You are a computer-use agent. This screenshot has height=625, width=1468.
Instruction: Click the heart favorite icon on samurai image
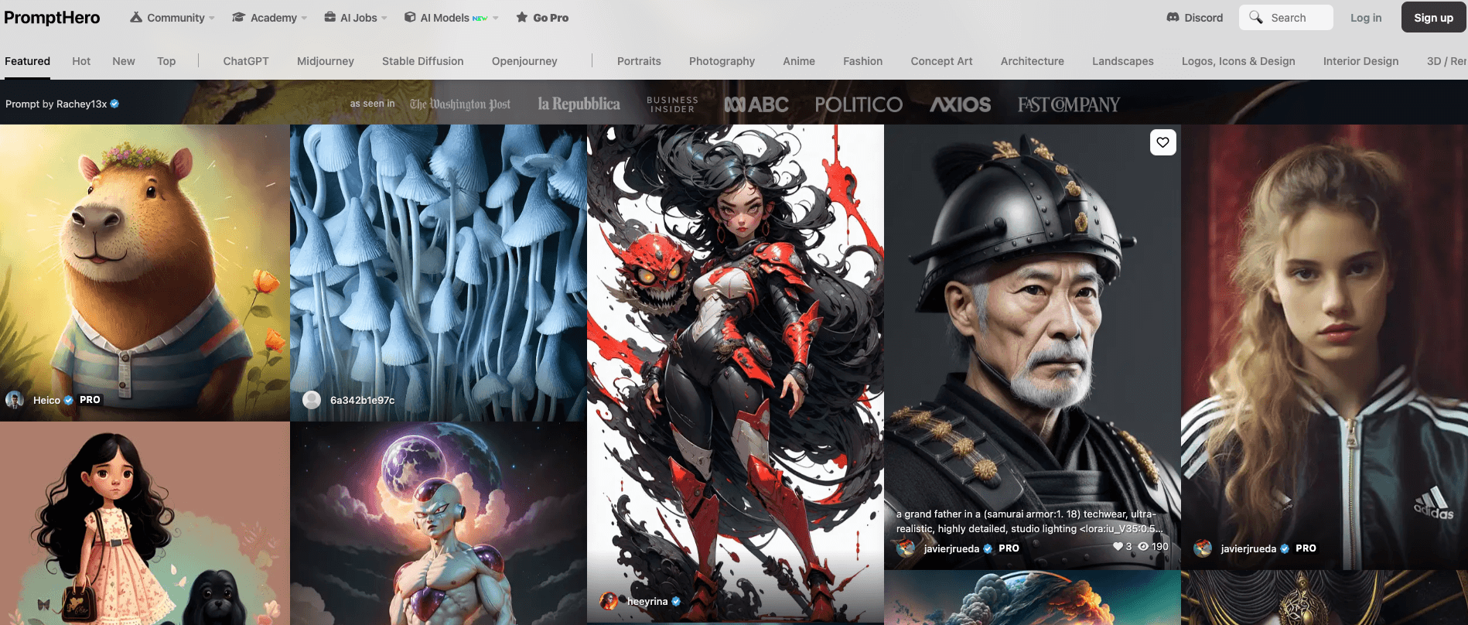tap(1162, 142)
